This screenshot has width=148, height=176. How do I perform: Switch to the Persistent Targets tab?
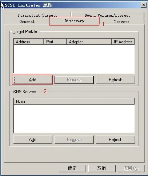pyautogui.click(x=38, y=15)
